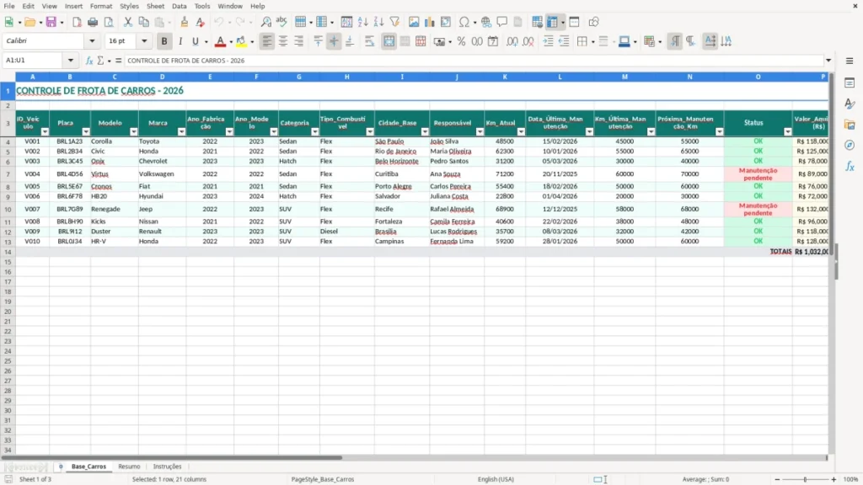
Task: Open the Function Wizard fx icon
Action: coord(89,61)
